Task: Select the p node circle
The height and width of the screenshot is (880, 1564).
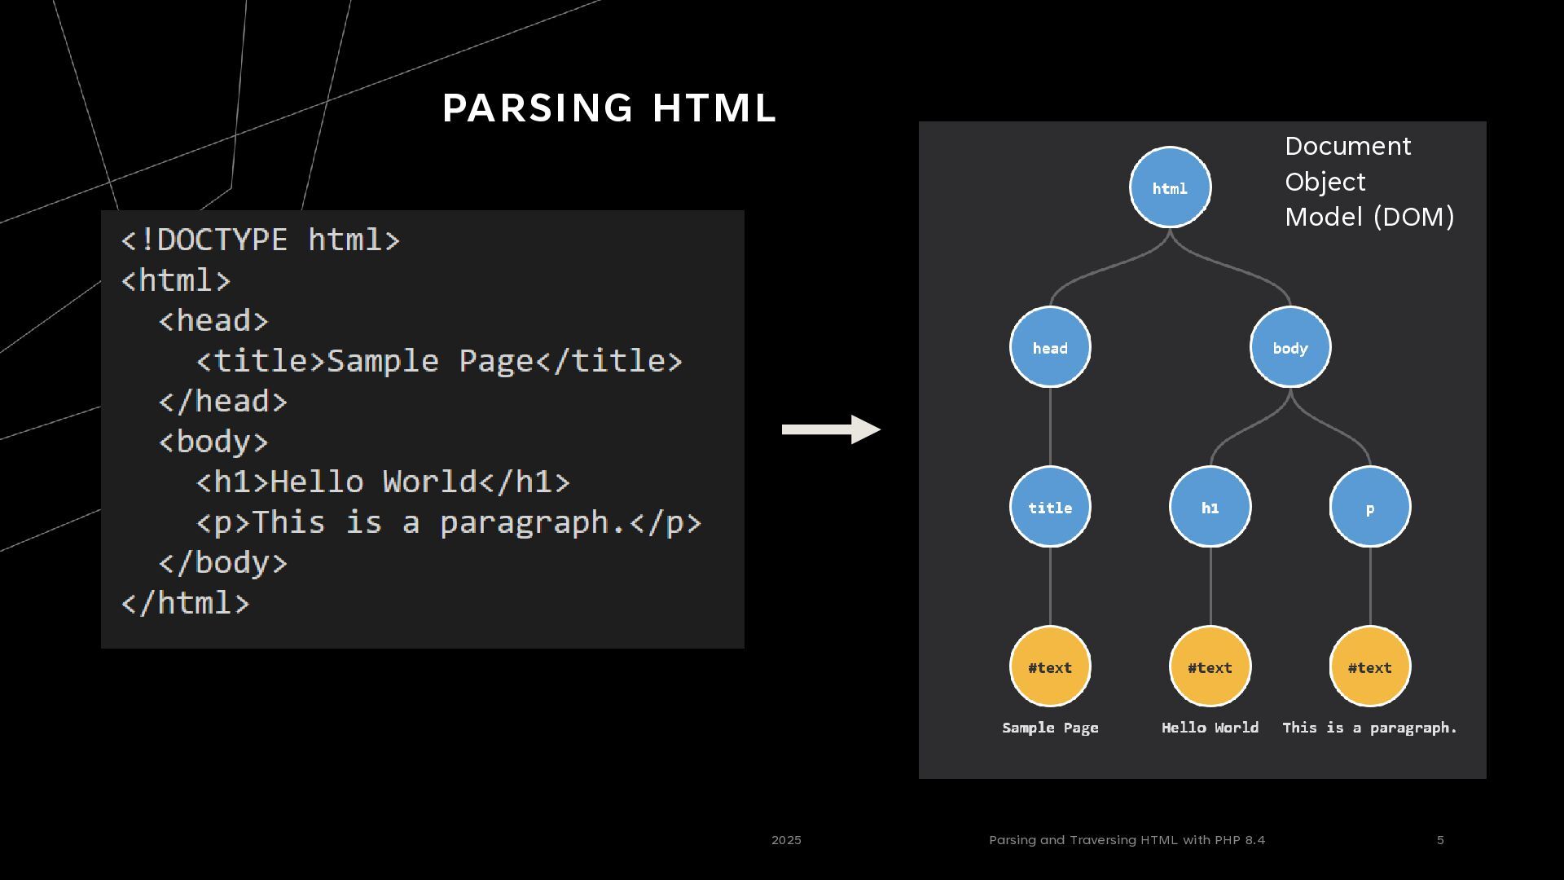Action: 1369,507
